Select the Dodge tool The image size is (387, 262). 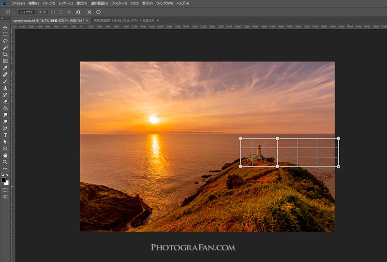coord(5,122)
